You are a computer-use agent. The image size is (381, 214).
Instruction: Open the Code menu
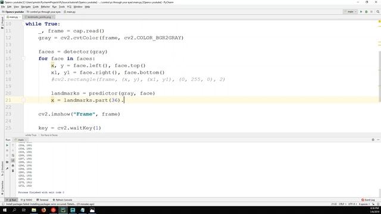tap(36, 7)
